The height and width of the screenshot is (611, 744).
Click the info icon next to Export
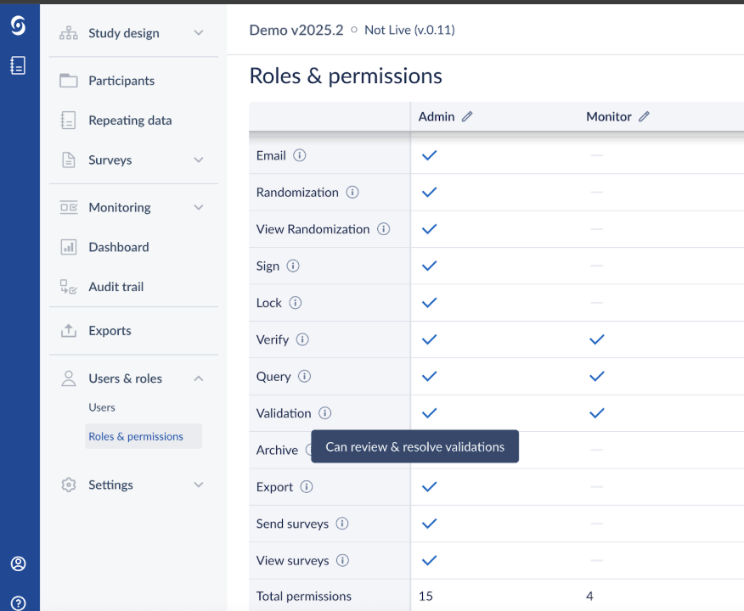tap(307, 487)
